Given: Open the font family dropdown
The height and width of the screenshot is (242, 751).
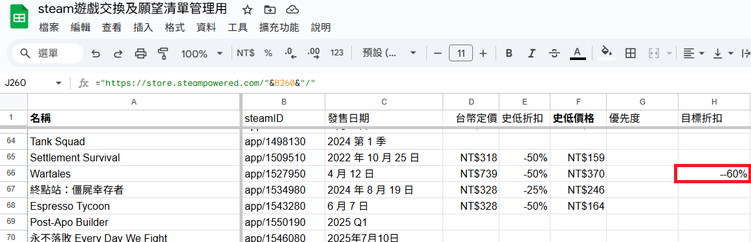Looking at the screenshot, I should [x=389, y=53].
